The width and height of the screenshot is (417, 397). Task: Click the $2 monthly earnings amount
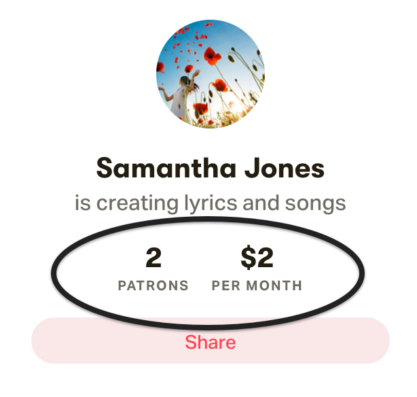257,257
